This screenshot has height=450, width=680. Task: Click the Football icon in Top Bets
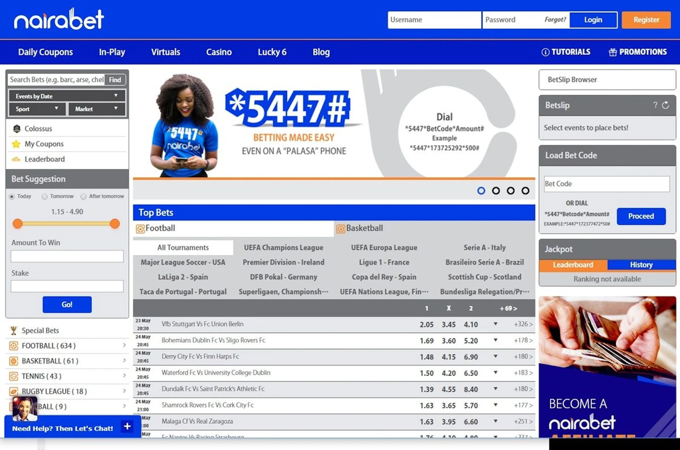point(140,229)
